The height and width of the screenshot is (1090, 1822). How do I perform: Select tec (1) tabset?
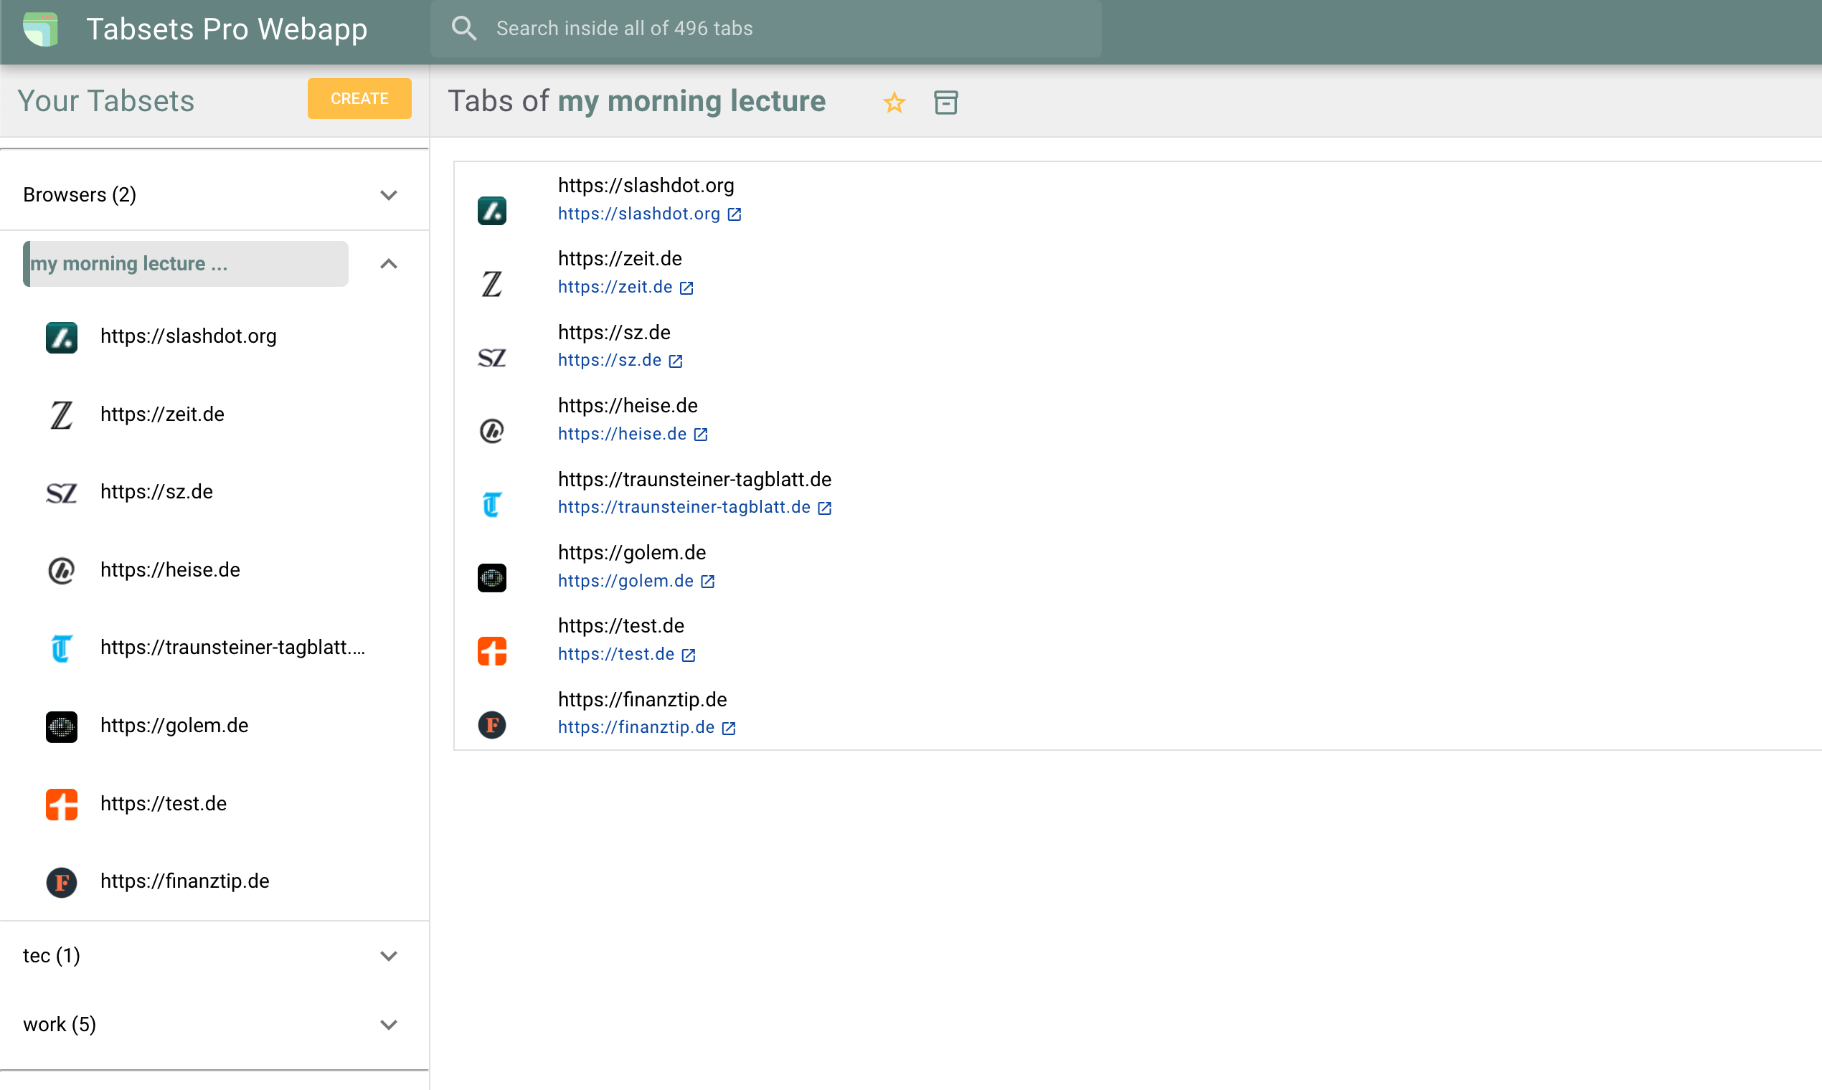click(x=52, y=956)
